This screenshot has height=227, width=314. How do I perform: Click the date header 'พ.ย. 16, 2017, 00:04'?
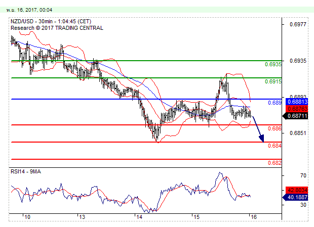pyautogui.click(x=29, y=10)
